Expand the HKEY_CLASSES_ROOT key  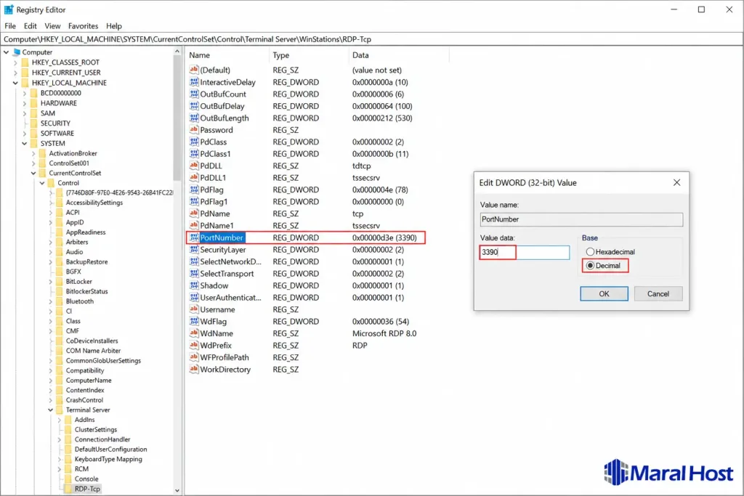click(x=15, y=62)
